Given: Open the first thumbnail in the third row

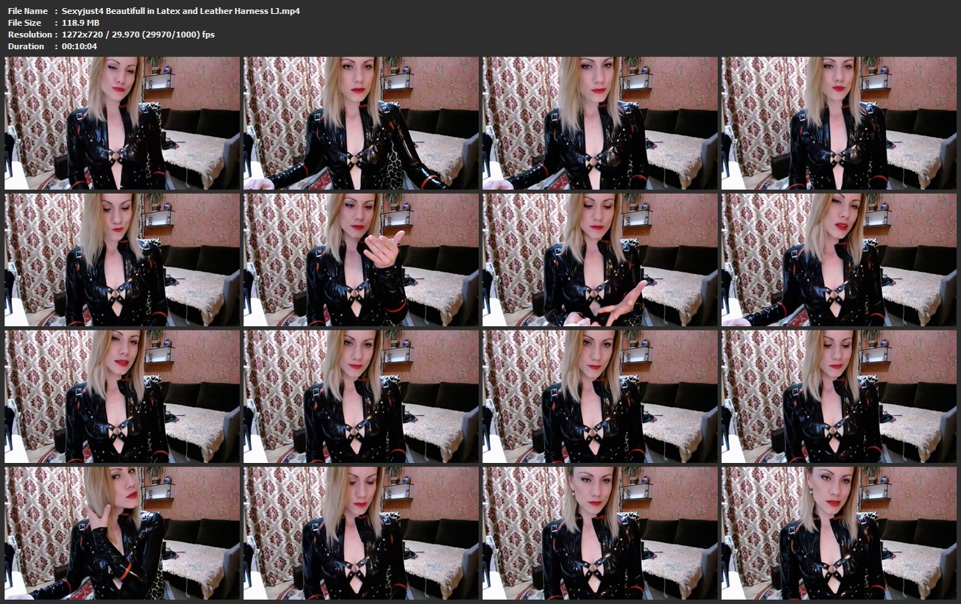Looking at the screenshot, I should [123, 397].
